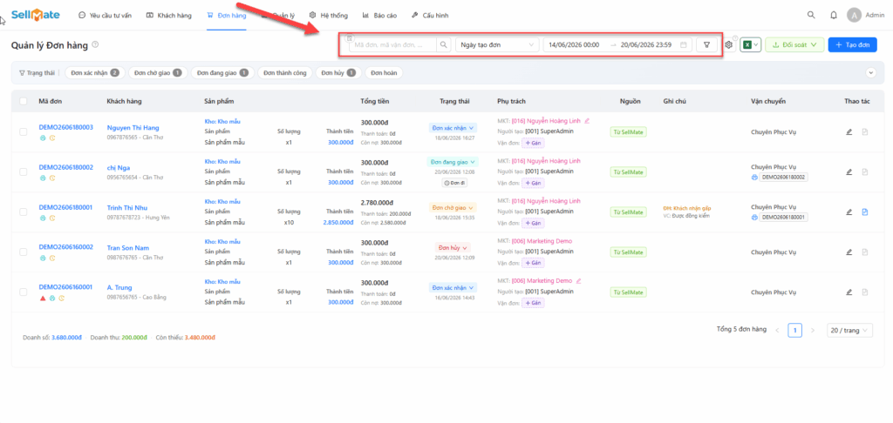Click teal icon under DEMO2606180003
The height and width of the screenshot is (423, 893).
[x=43, y=138]
